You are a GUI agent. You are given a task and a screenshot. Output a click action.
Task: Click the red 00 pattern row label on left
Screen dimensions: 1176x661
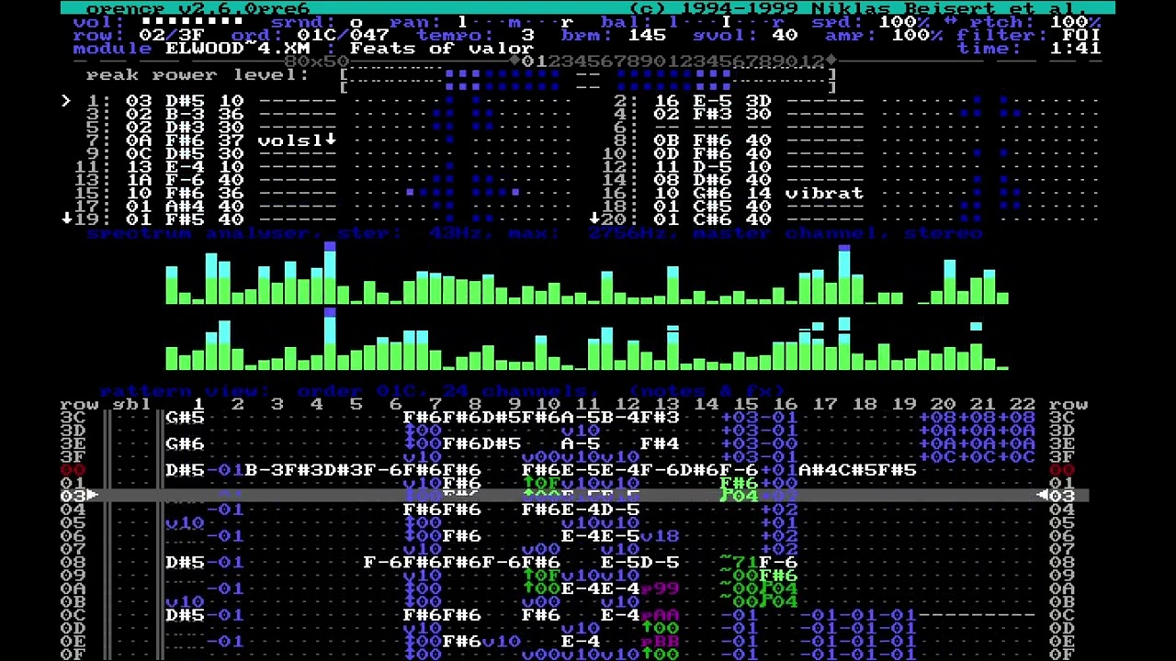(73, 470)
